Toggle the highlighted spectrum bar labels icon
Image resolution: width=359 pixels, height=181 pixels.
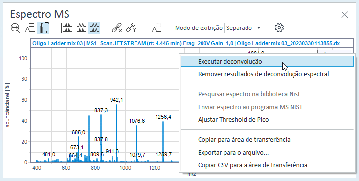pos(43,28)
